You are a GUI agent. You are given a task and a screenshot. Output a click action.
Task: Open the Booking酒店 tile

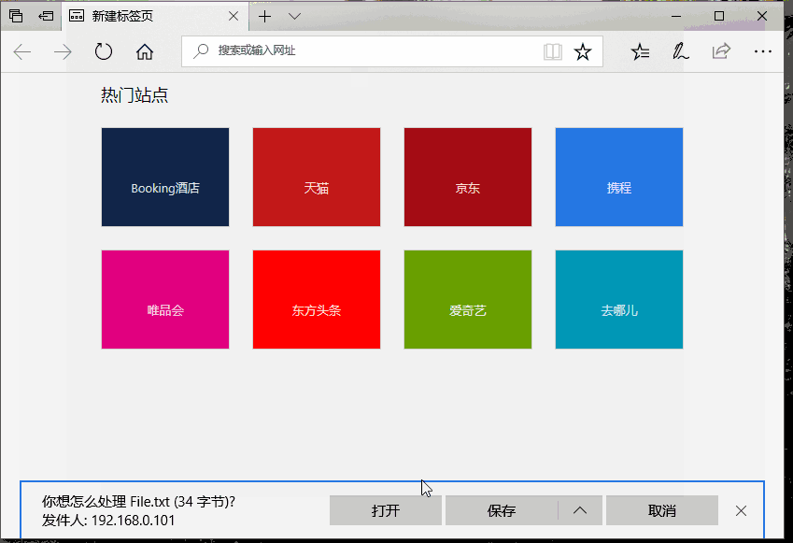pos(165,178)
